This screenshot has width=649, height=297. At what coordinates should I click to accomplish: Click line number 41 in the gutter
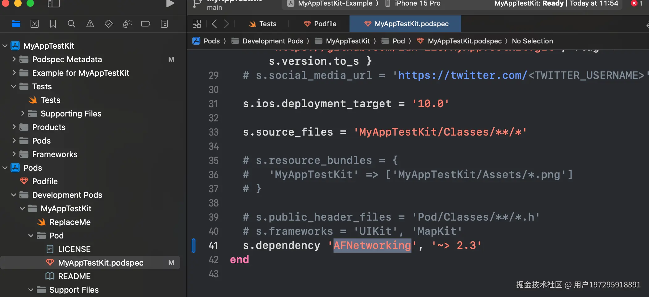[x=213, y=246]
